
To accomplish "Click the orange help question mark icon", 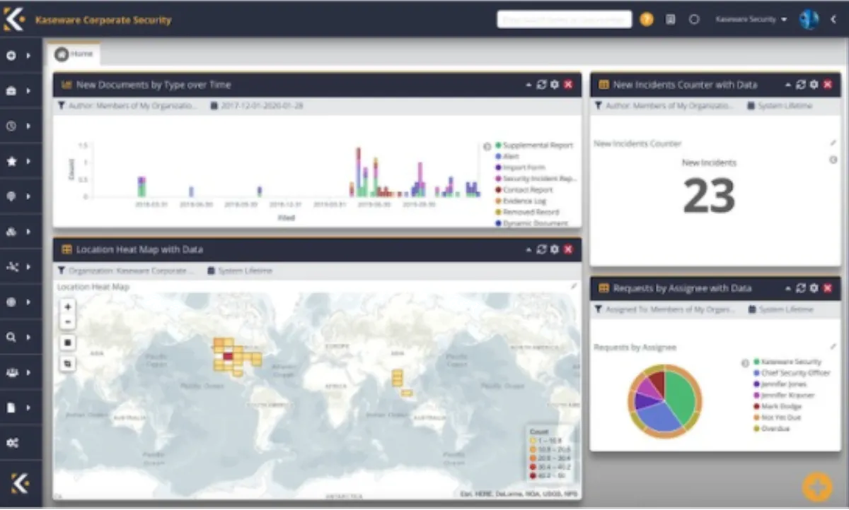I will [647, 19].
